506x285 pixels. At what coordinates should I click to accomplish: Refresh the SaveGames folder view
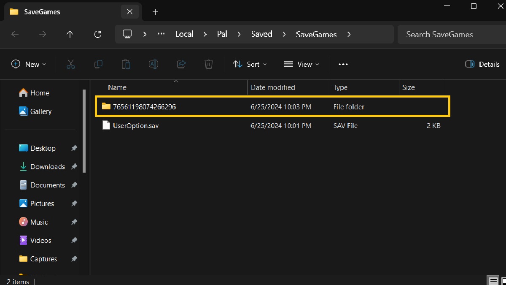click(98, 34)
